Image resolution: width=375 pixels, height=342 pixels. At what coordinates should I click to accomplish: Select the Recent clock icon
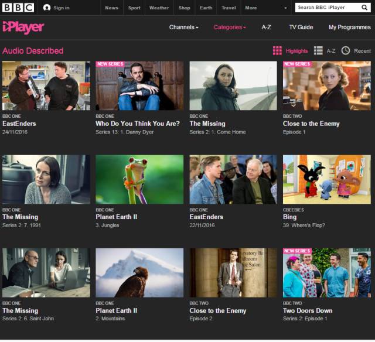pos(346,51)
